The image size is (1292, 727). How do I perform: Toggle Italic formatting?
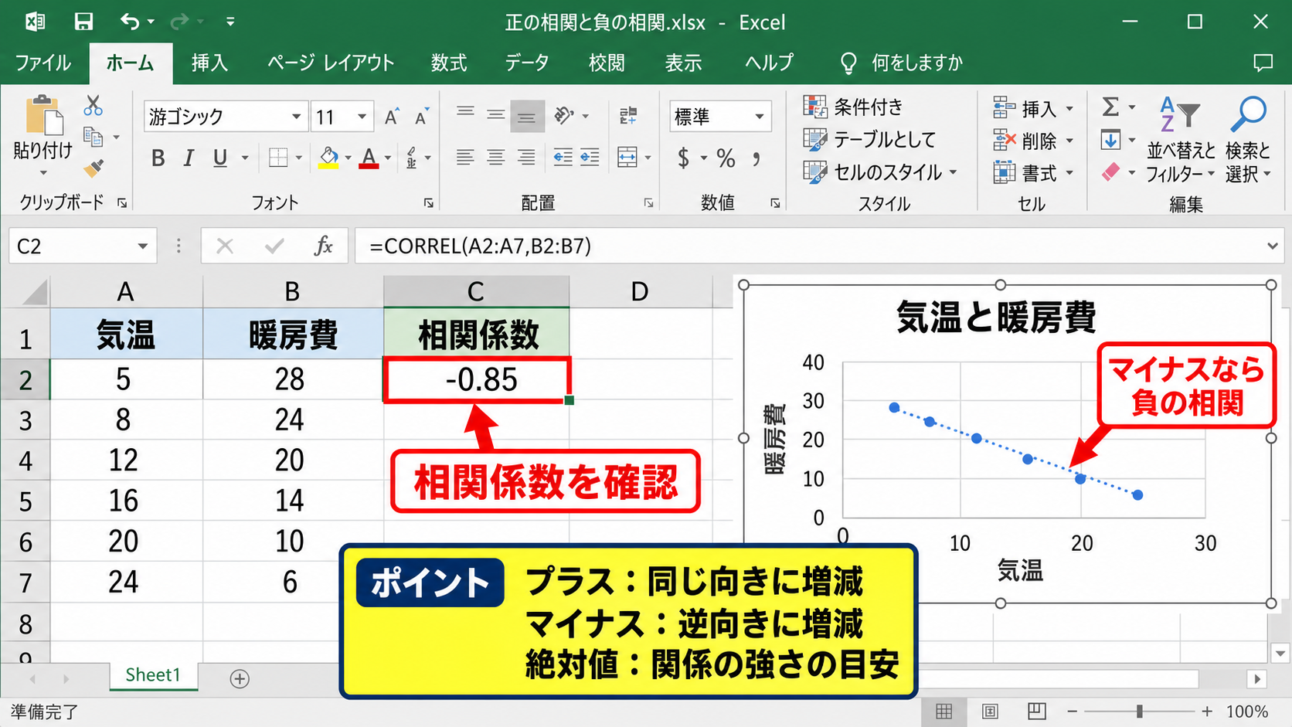pos(189,158)
